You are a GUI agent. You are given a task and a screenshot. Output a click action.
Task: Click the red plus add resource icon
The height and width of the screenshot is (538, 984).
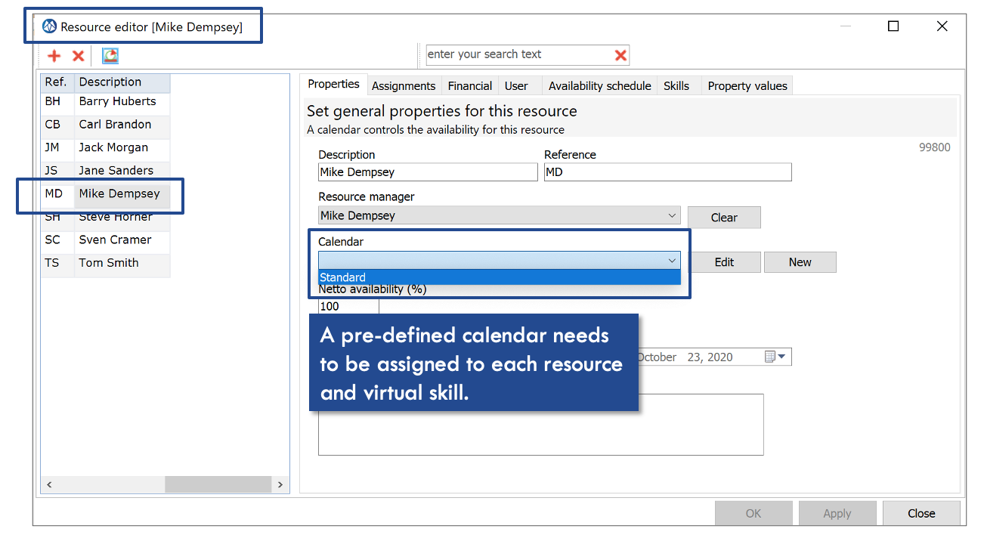(54, 56)
